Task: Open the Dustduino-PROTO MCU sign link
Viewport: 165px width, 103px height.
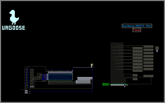Action: pos(137,26)
